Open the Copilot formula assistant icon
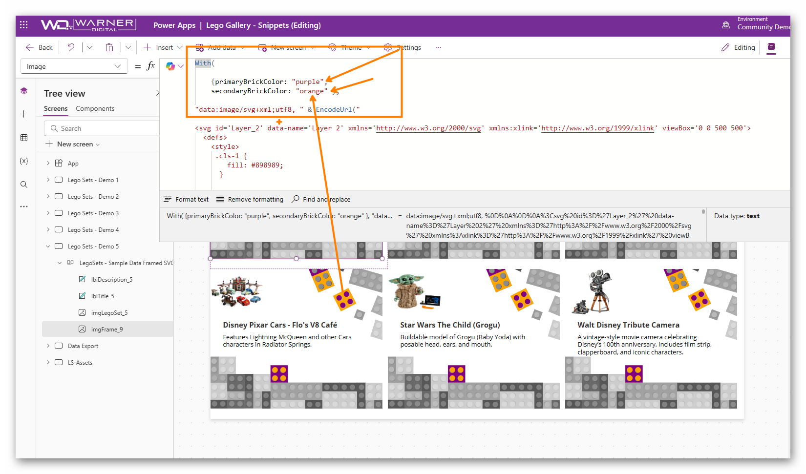Viewport: 806px width, 474px height. [170, 66]
